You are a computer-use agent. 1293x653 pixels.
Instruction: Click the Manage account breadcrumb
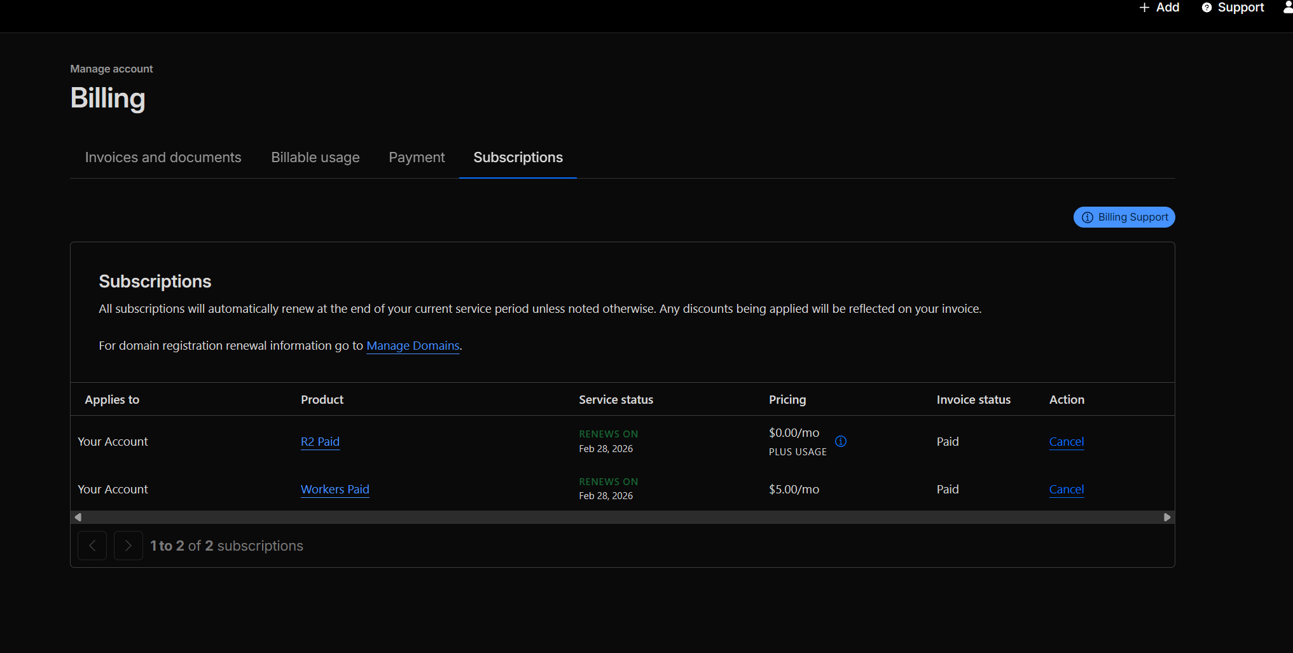(111, 69)
